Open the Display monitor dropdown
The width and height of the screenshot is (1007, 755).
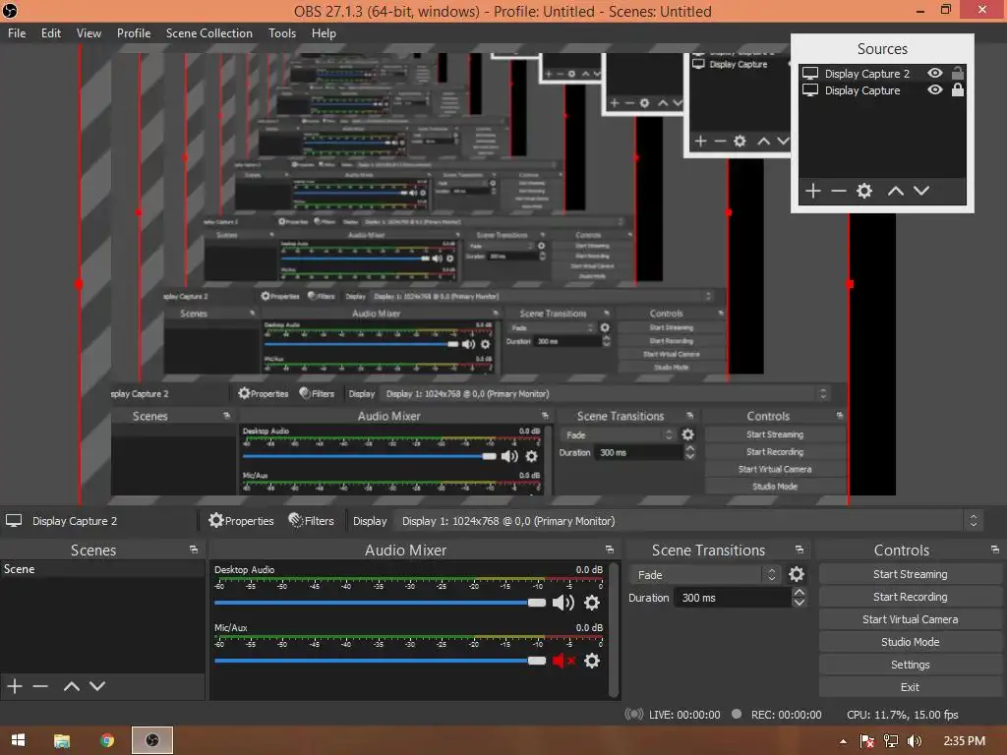687,521
